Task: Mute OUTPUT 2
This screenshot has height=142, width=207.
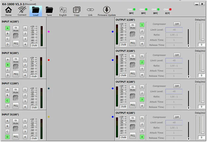Action: click(x=133, y=57)
